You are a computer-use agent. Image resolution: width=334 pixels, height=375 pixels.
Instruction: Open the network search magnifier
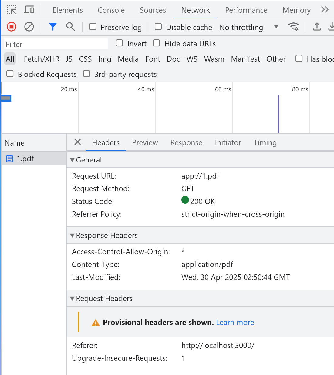pyautogui.click(x=70, y=27)
